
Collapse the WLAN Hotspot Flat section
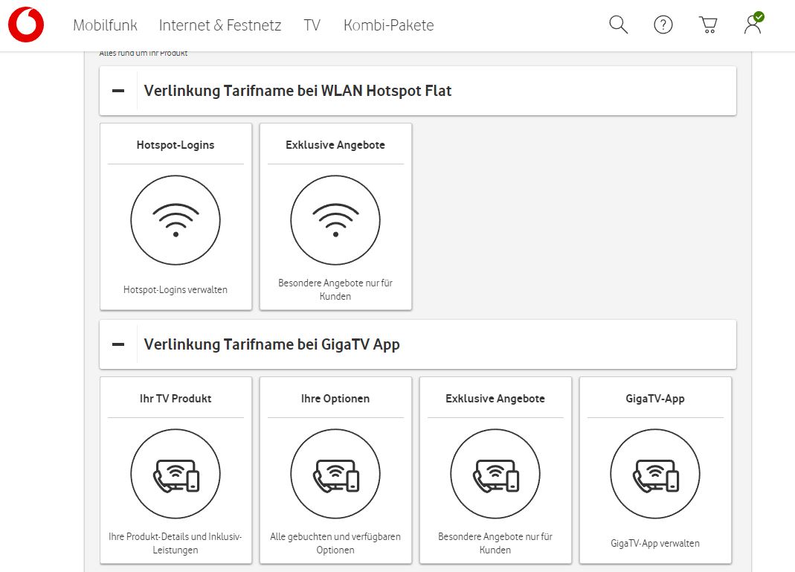click(x=118, y=91)
